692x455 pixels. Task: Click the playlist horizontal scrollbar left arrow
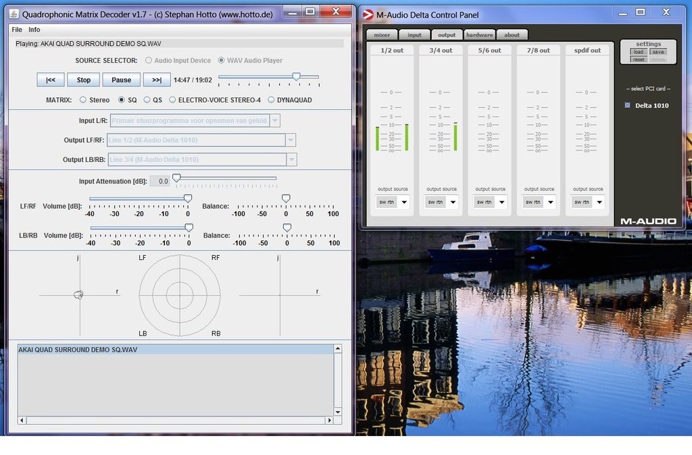(x=22, y=420)
